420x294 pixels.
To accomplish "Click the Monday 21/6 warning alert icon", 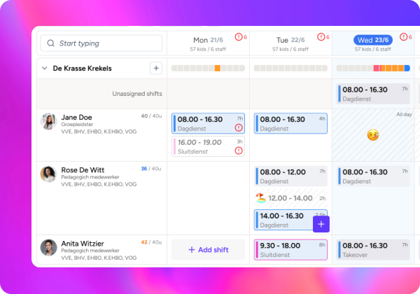I will (237, 37).
